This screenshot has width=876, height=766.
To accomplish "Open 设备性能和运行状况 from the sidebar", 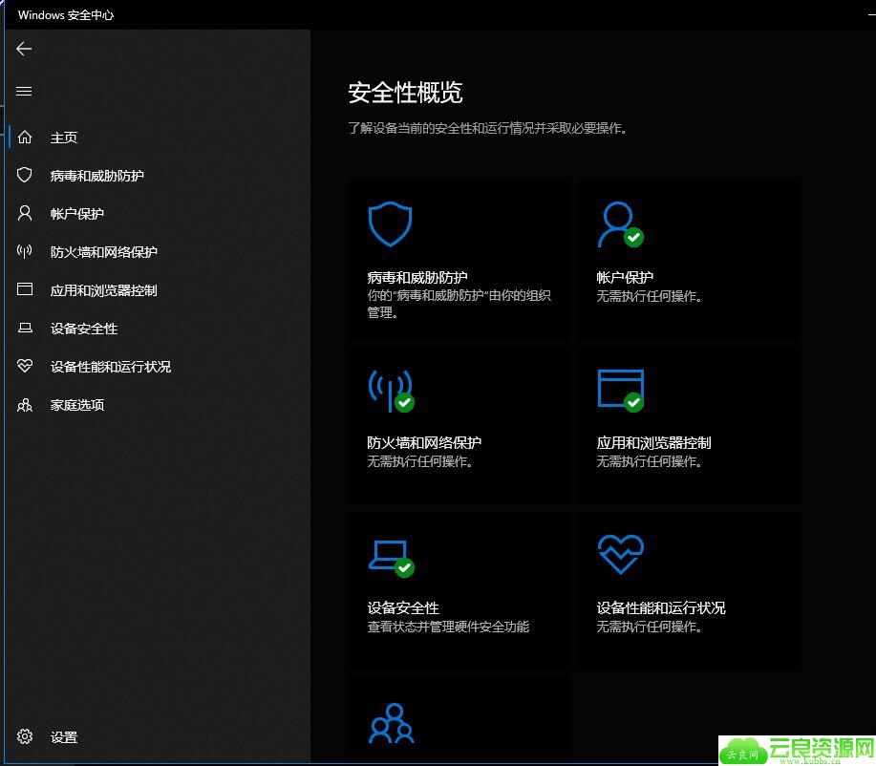I will coord(111,367).
